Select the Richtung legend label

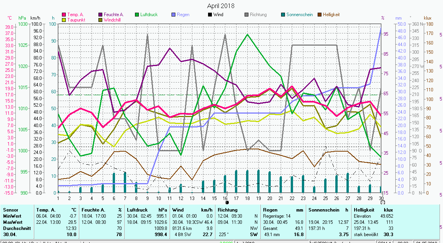click(x=258, y=15)
